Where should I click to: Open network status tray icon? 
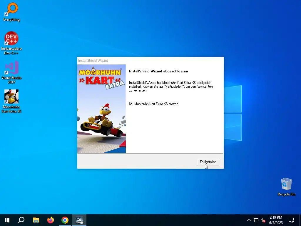coord(256,220)
